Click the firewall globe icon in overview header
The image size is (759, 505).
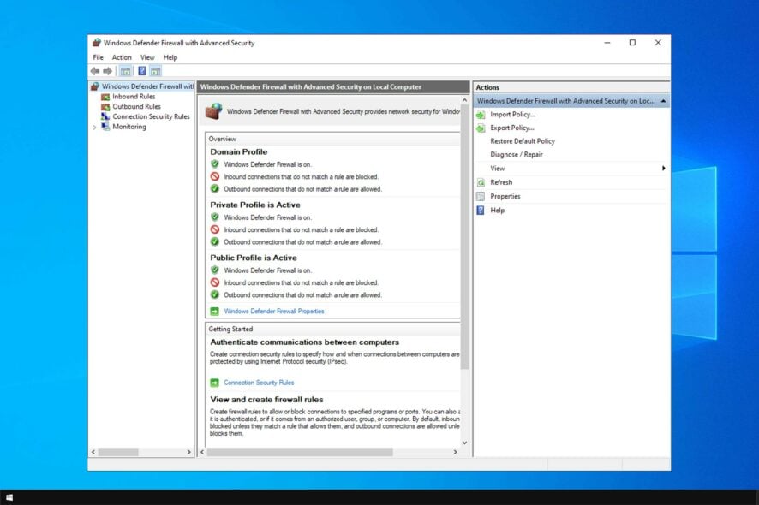pyautogui.click(x=213, y=110)
